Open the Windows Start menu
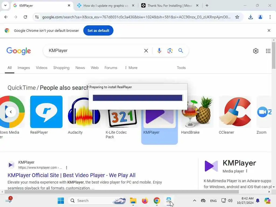Viewport: 276px width, 207px height. (x=61, y=201)
